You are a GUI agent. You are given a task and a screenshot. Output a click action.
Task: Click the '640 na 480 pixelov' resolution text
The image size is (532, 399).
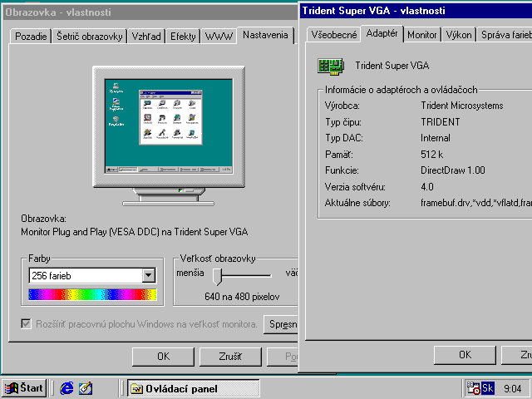coord(242,297)
